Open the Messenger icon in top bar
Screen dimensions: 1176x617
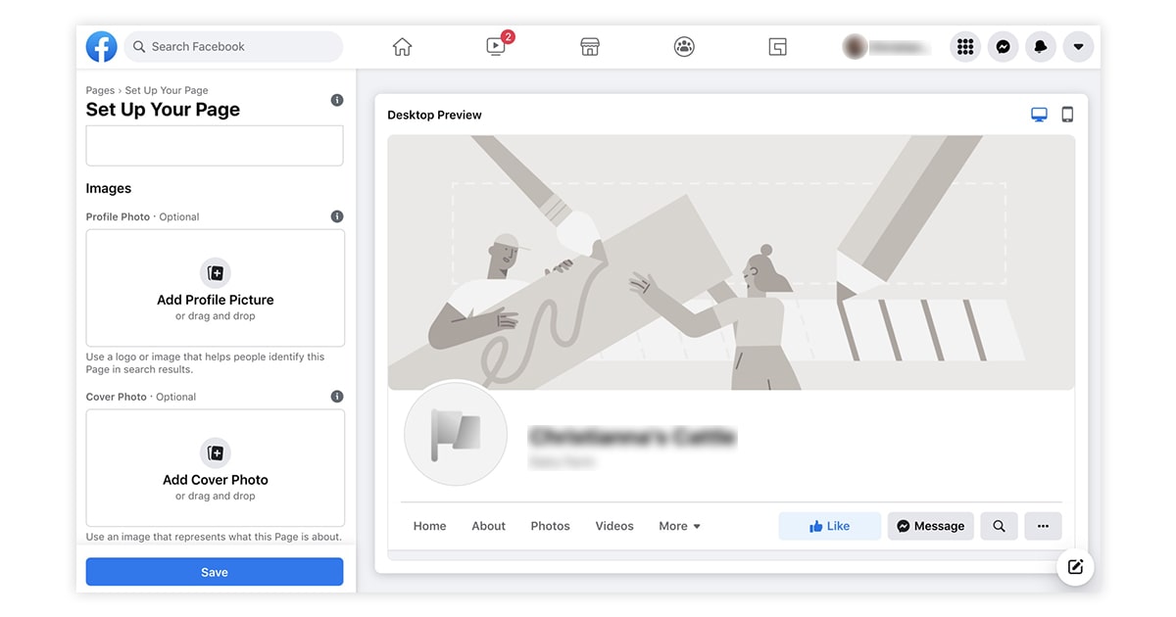[1003, 47]
